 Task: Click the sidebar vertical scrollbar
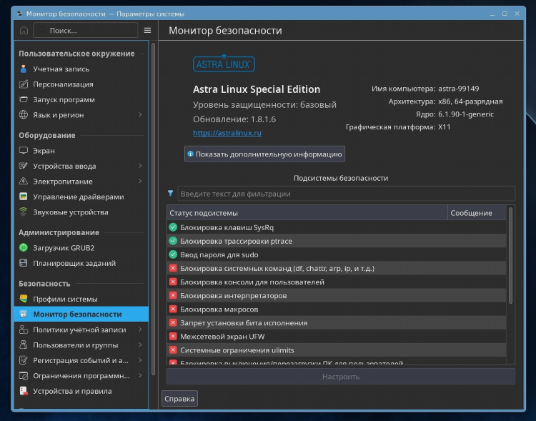153,209
